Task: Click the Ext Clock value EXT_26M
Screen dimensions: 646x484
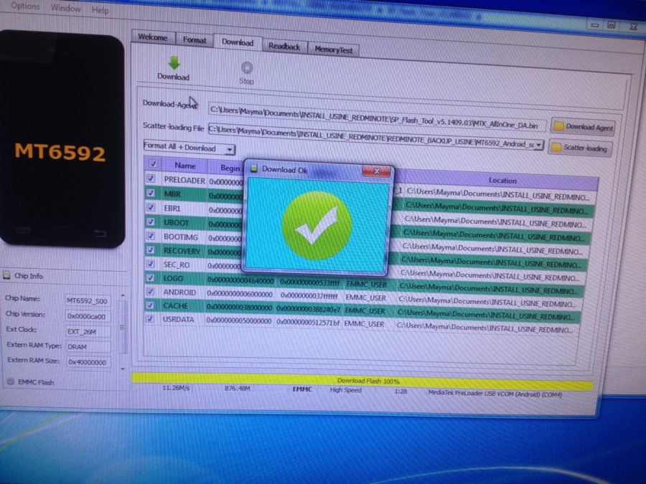Action: (x=88, y=331)
